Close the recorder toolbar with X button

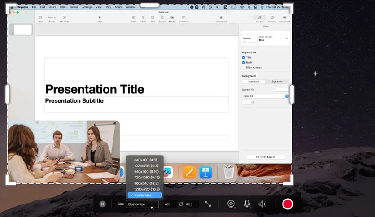[x=103, y=204]
